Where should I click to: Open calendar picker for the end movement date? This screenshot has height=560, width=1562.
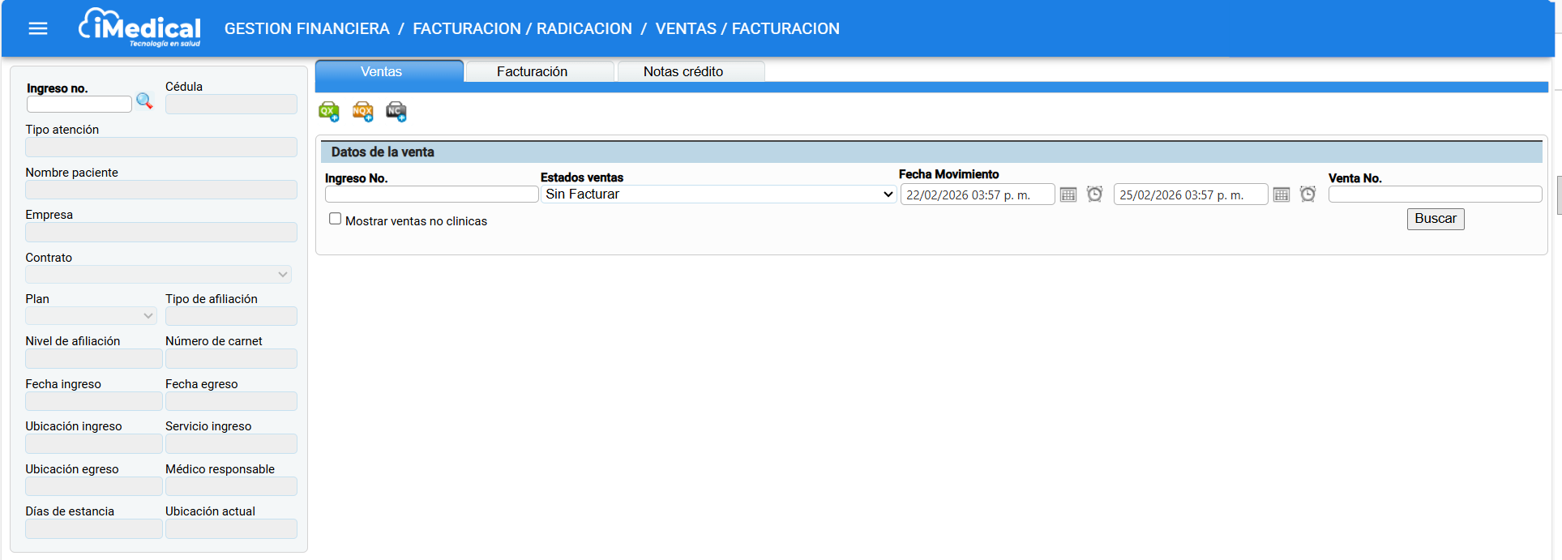point(1281,195)
